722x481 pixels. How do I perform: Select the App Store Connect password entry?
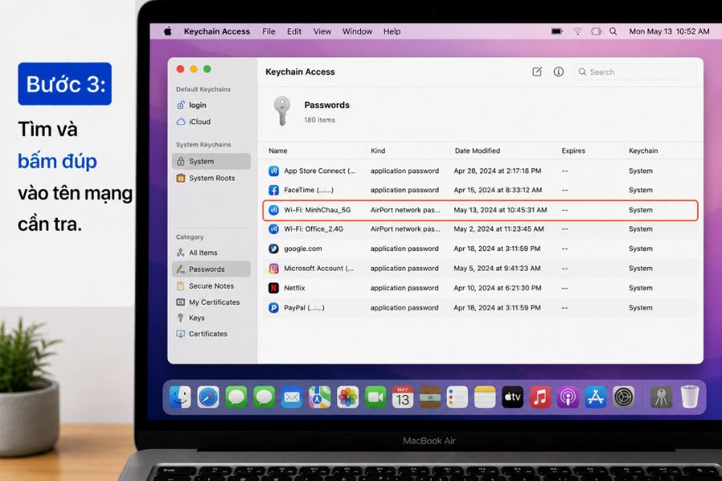point(481,171)
